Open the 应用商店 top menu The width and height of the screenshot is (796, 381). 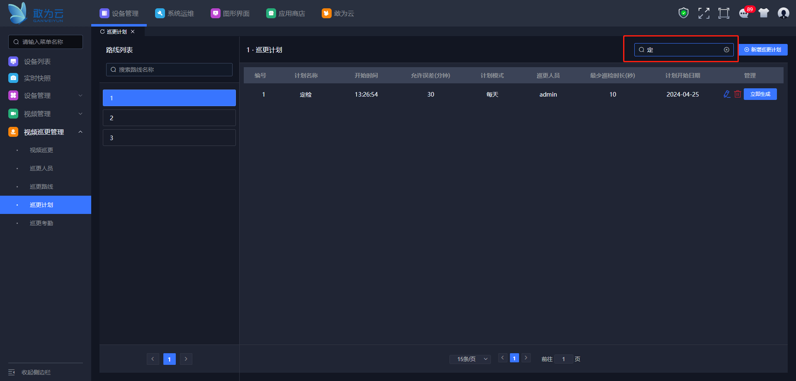286,13
